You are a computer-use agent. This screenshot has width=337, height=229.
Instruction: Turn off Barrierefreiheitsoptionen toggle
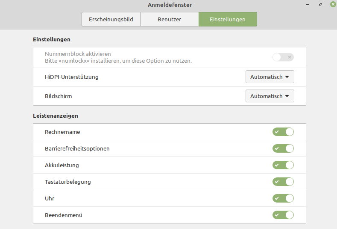tap(283, 148)
